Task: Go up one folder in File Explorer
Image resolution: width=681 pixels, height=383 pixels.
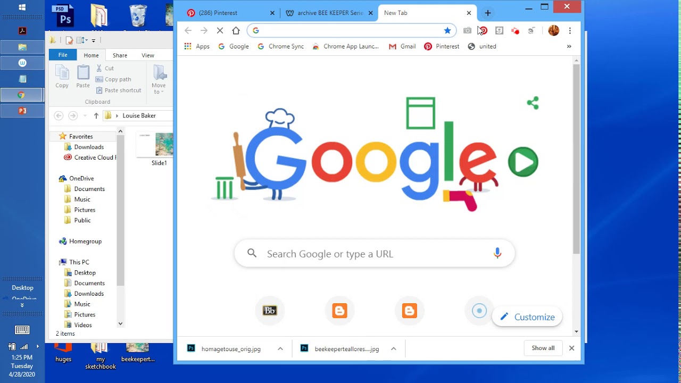Action: 96,115
